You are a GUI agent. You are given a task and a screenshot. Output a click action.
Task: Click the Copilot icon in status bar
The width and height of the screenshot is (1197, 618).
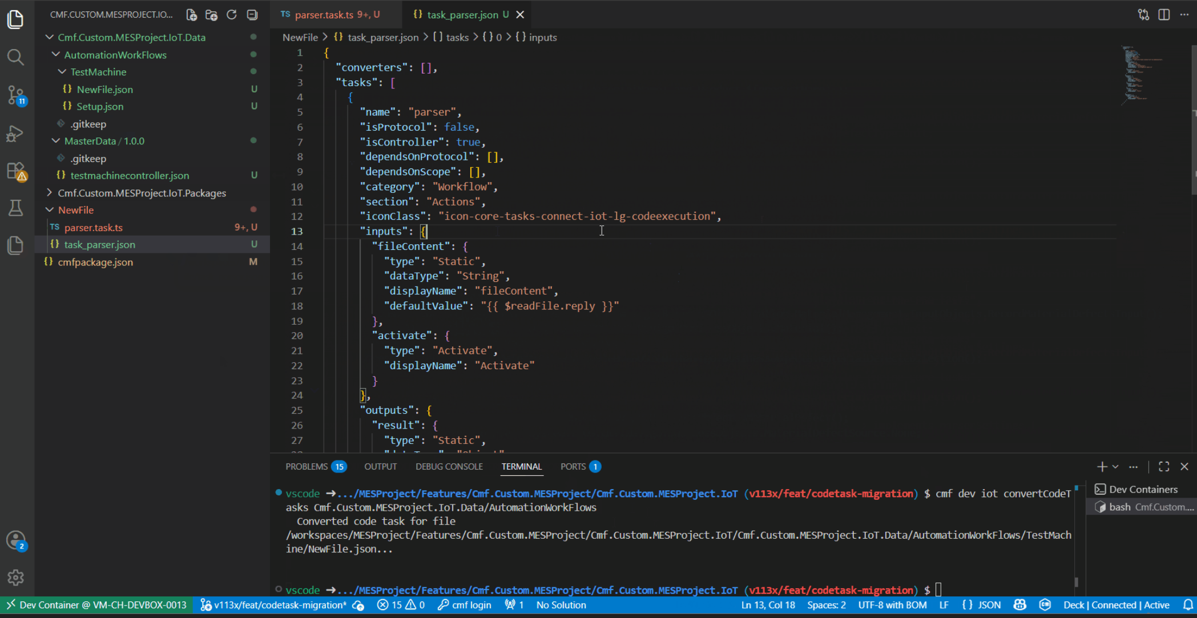1019,605
